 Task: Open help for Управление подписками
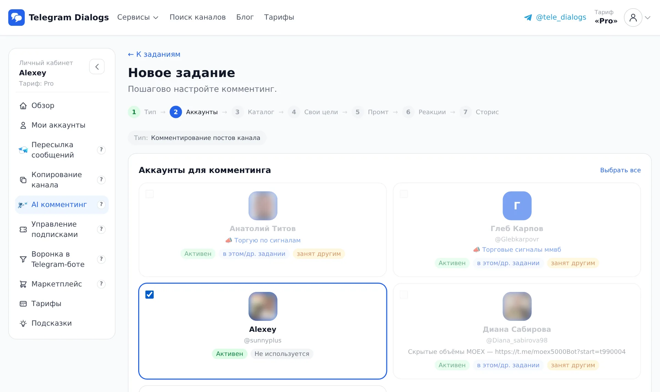pyautogui.click(x=101, y=229)
